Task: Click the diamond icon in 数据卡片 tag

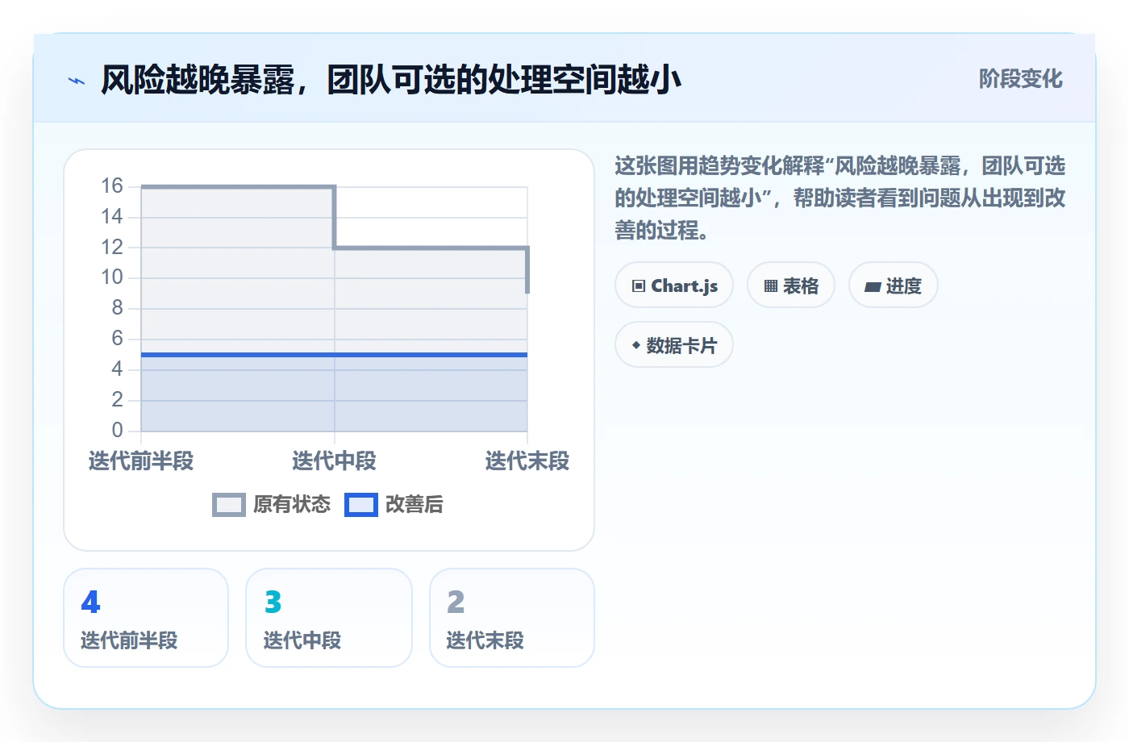Action: tap(636, 345)
